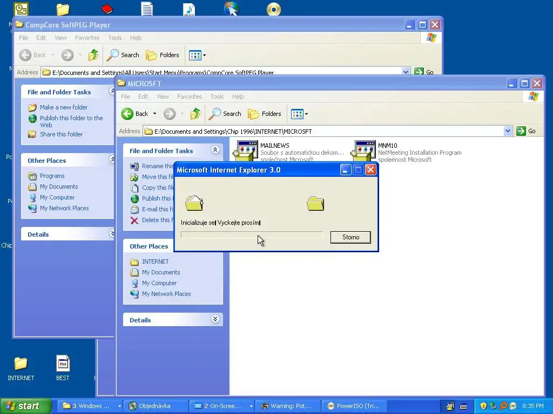Click yellow disc icon on desktop top
Viewport: 553px width, 414px height.
click(274, 9)
